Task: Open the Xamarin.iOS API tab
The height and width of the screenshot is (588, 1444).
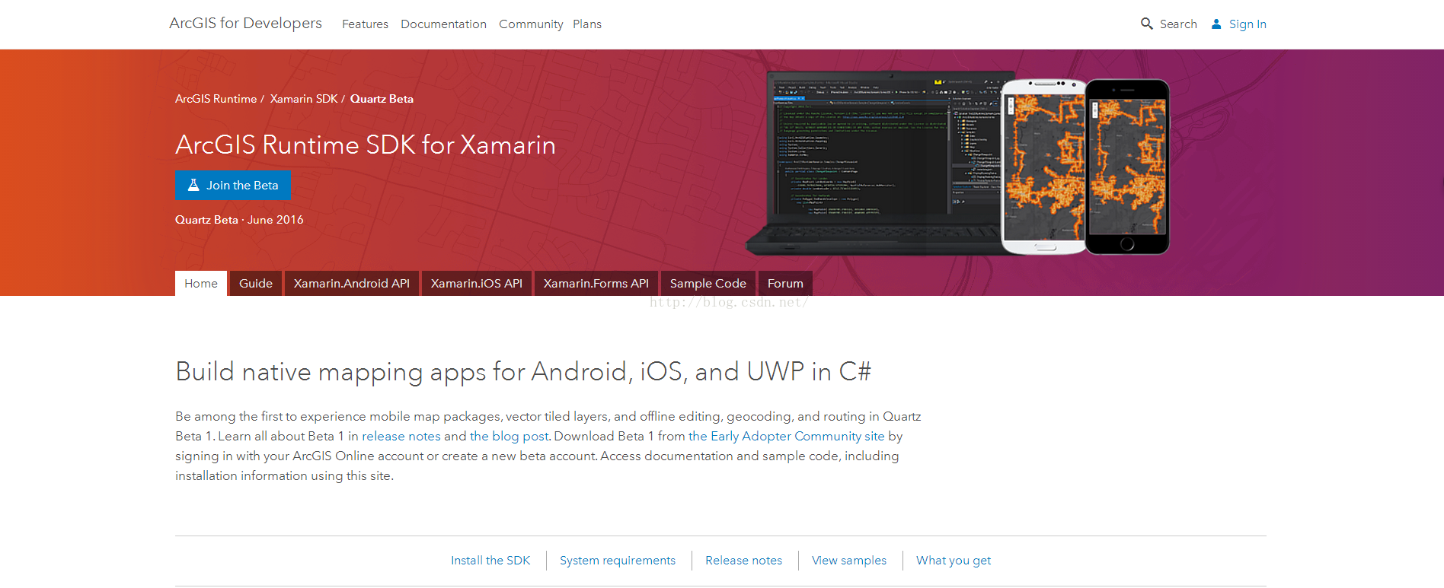Action: tap(476, 284)
